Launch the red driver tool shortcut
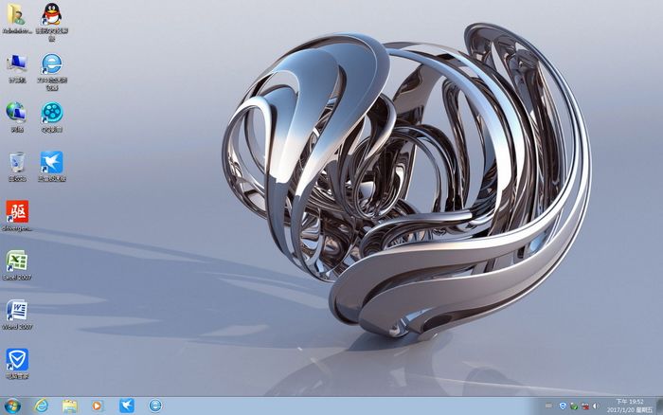The image size is (663, 415). 17,211
